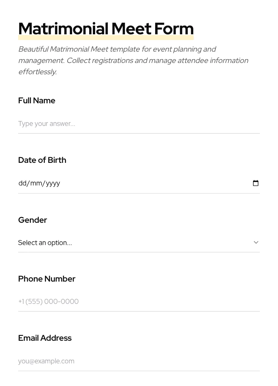Click the 'Gender' field label
Image resolution: width=278 pixels, height=386 pixels.
[32, 220]
